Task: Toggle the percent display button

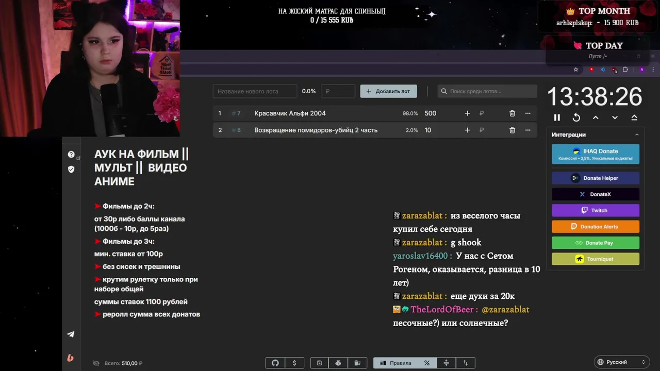Action: coord(427,363)
